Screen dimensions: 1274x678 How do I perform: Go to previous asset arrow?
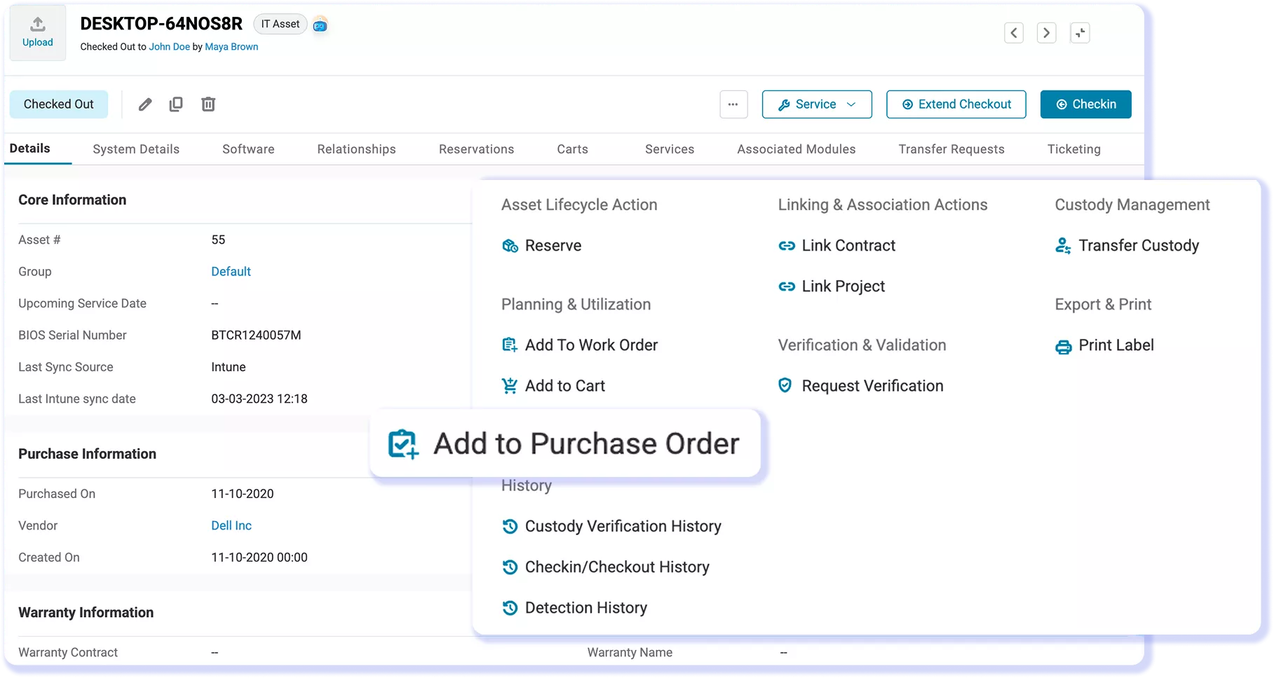(1014, 33)
